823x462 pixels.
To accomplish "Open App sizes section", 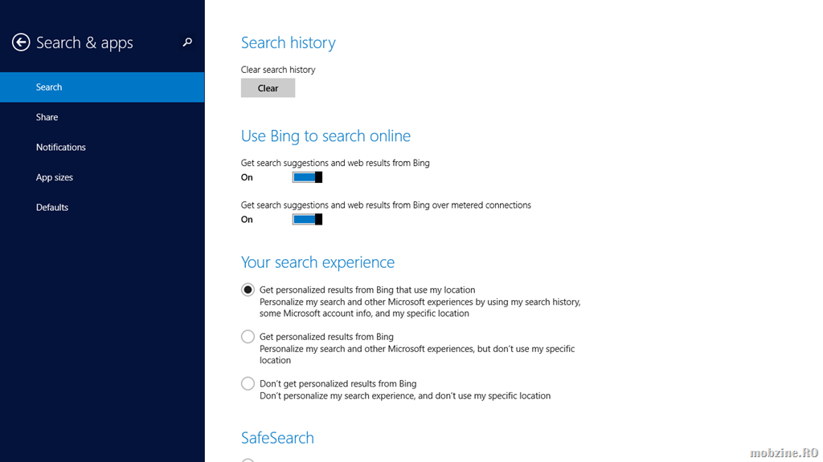I will click(x=102, y=177).
